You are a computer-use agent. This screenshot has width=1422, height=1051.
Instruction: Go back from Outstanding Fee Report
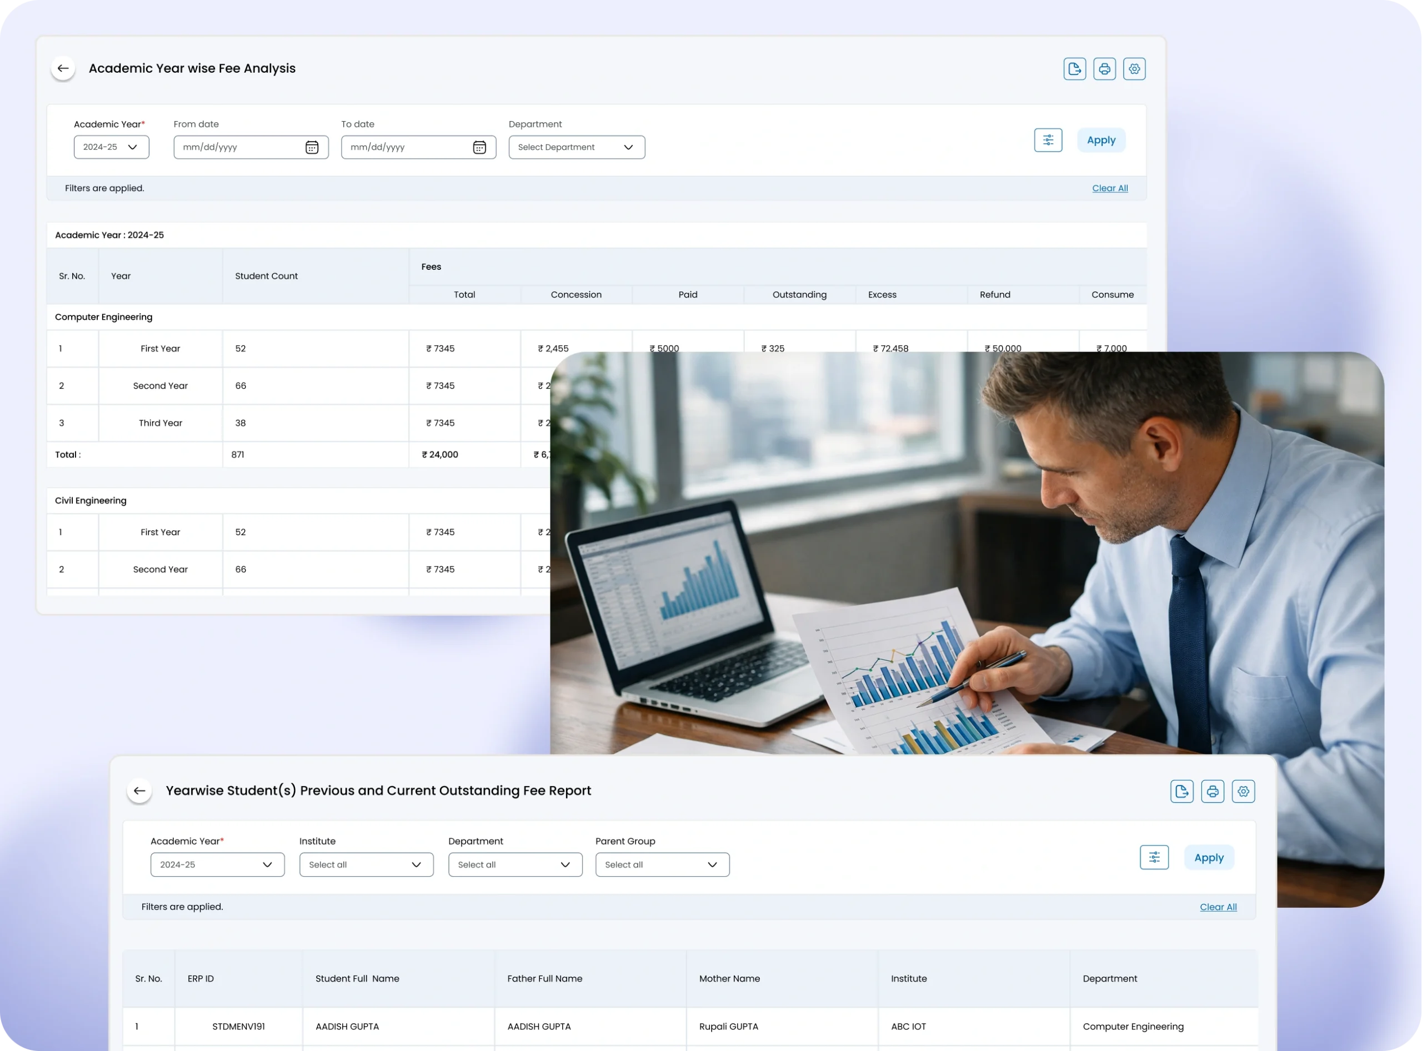[139, 791]
